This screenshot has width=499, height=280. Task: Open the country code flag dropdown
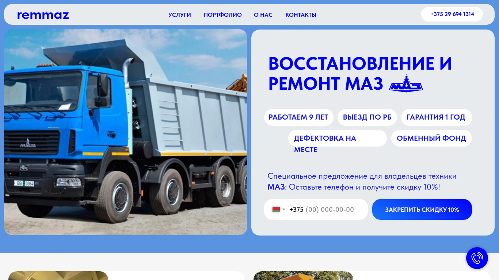[278, 210]
